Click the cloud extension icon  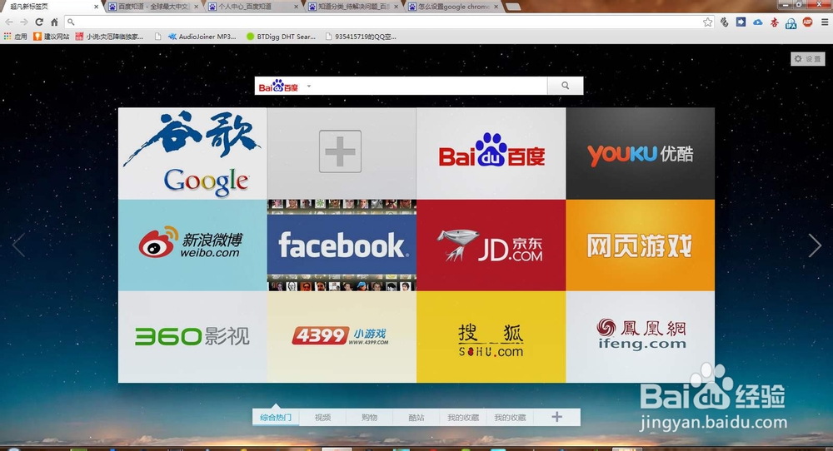coord(757,22)
